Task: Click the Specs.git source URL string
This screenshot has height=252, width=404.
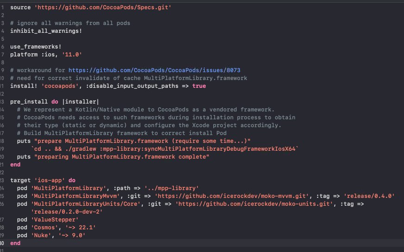Action: pyautogui.click(x=103, y=7)
